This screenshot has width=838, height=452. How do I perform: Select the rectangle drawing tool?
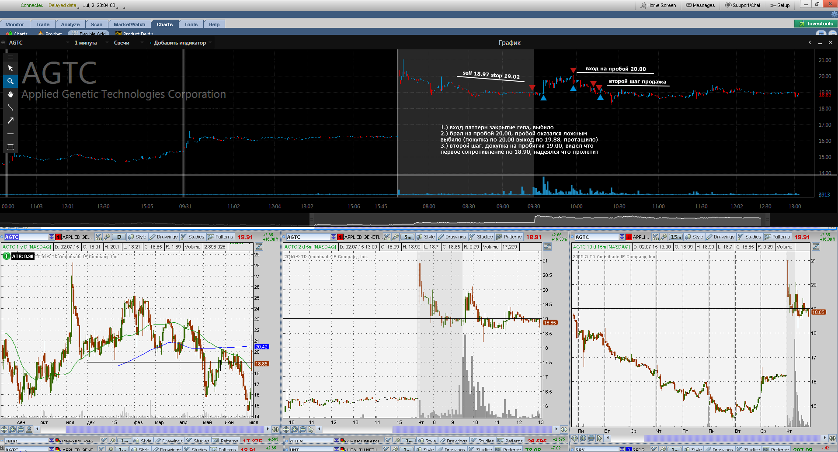pos(10,147)
